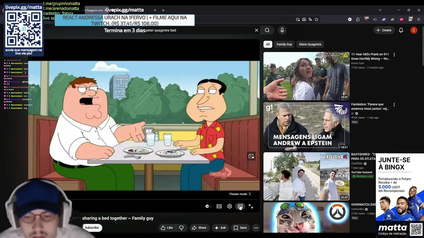Start voice search with the microphone
This screenshot has height=238, width=424.
282,30
